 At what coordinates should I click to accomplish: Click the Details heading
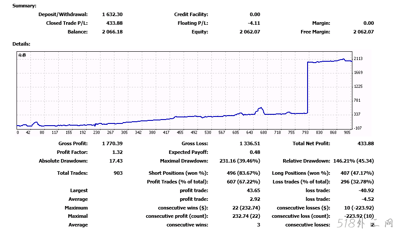click(21, 44)
